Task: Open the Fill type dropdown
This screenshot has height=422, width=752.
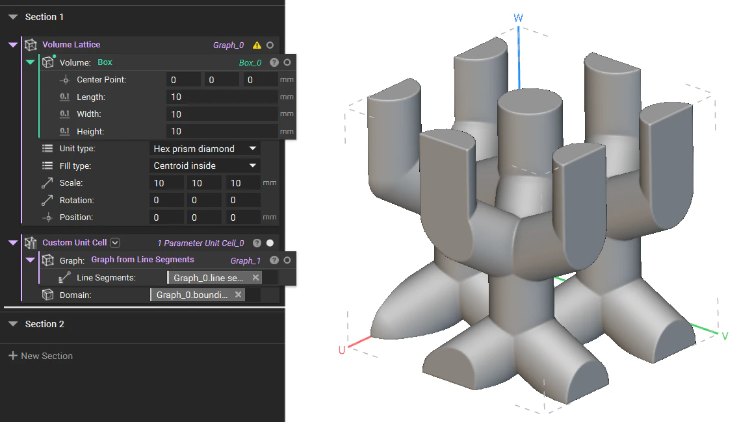Action: (x=204, y=166)
